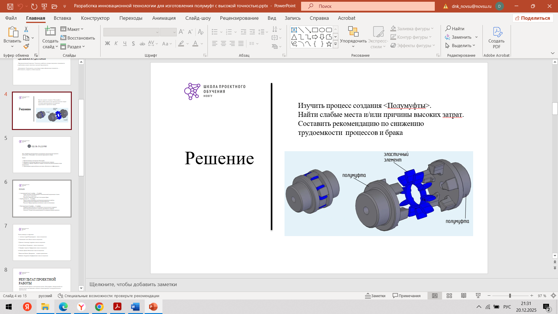Image resolution: width=558 pixels, height=314 pixels.
Task: Toggle the Comments pane button
Action: (407, 296)
